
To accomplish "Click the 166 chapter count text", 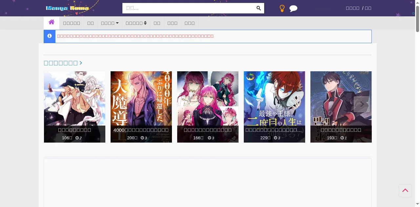I will tap(198, 138).
